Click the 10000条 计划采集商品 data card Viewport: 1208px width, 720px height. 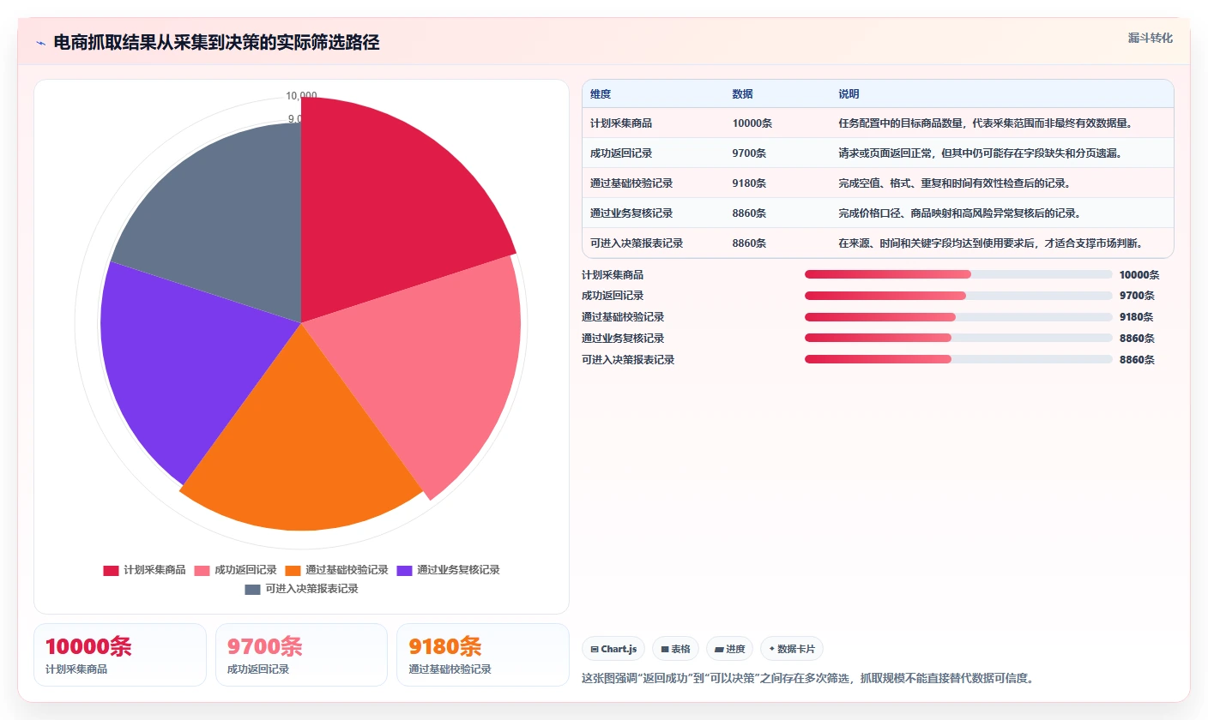120,655
